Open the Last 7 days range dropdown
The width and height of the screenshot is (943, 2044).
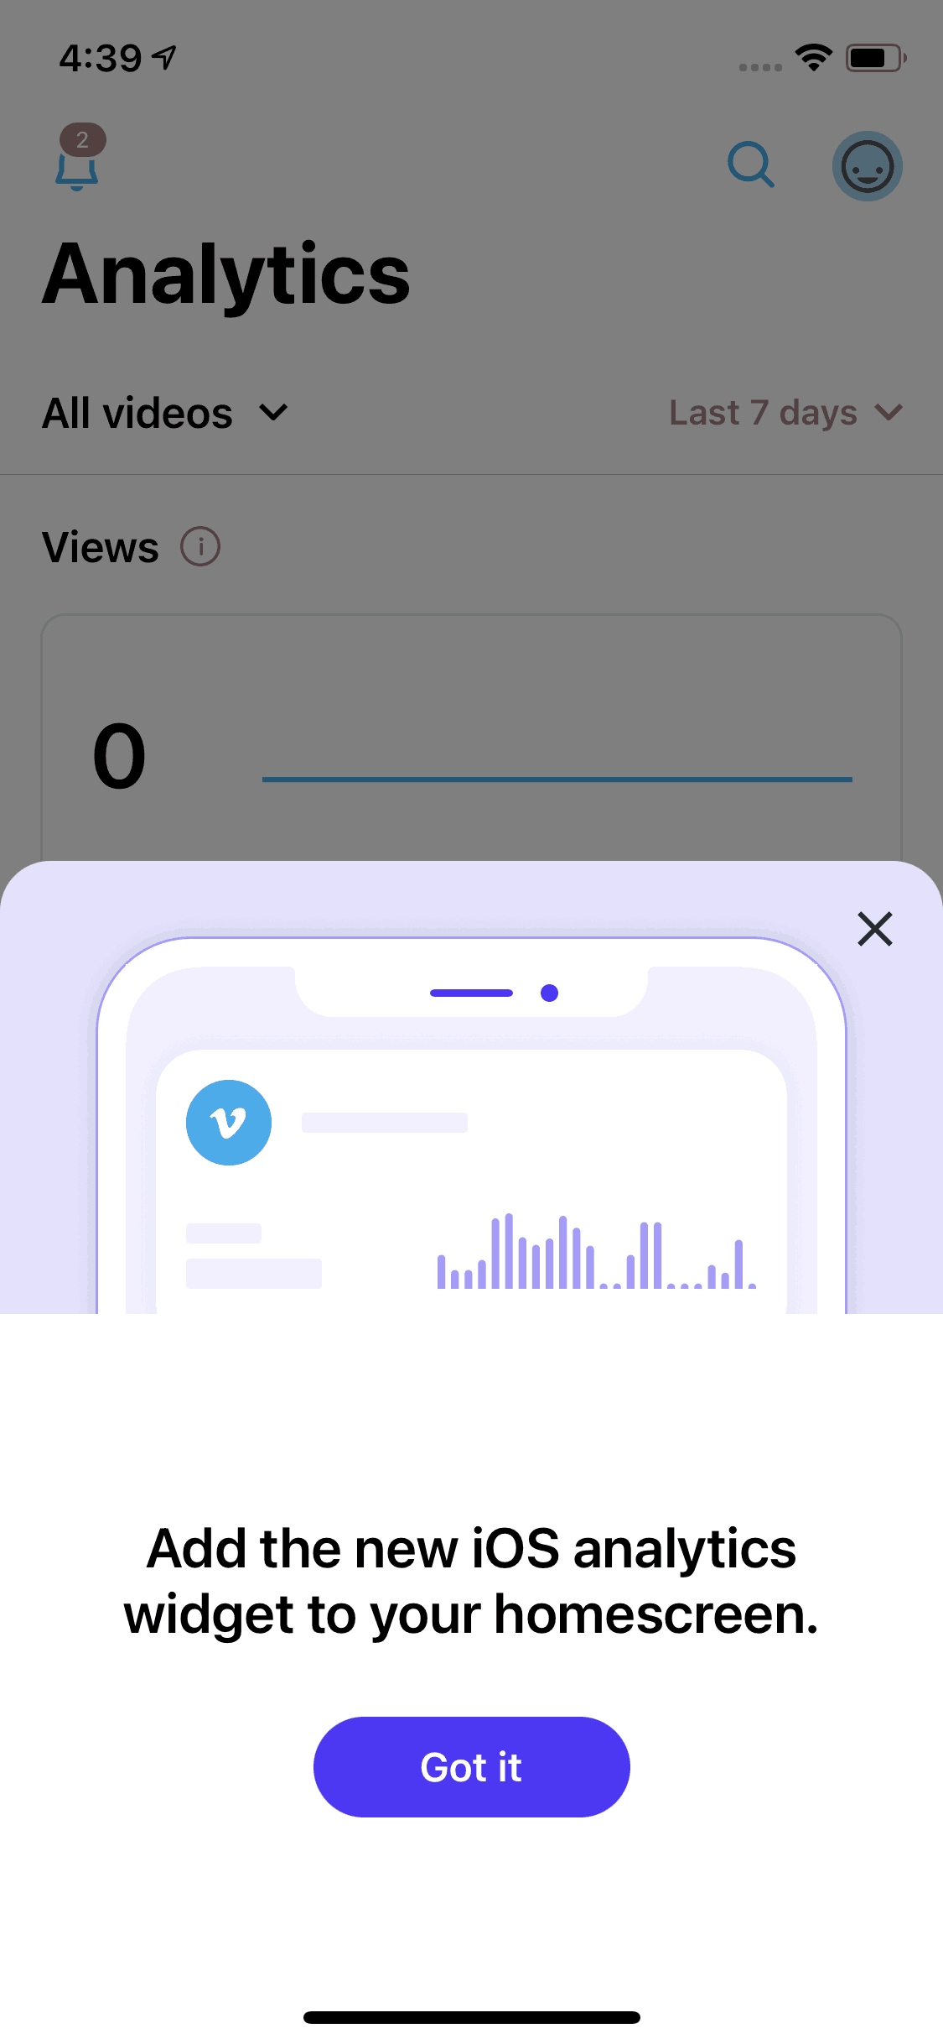tap(785, 413)
